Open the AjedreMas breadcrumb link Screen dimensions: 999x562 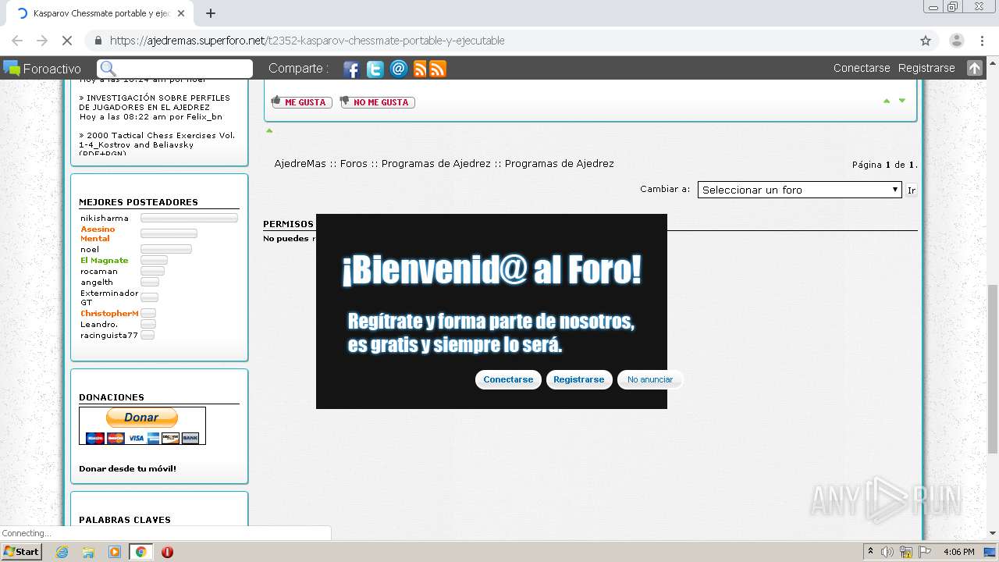300,163
